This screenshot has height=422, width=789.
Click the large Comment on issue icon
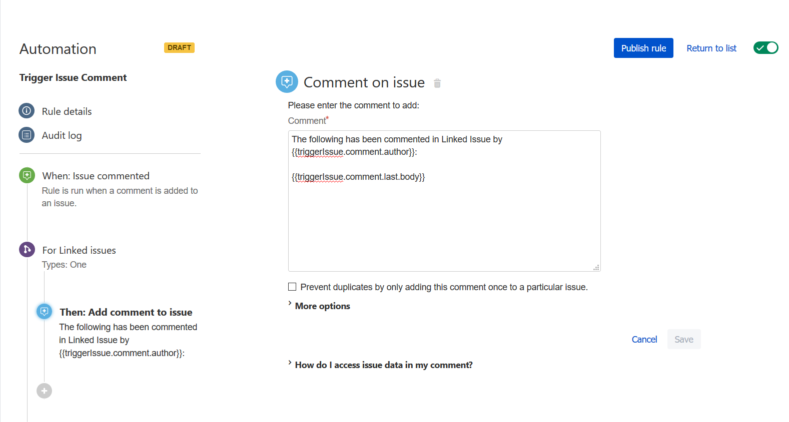point(287,81)
